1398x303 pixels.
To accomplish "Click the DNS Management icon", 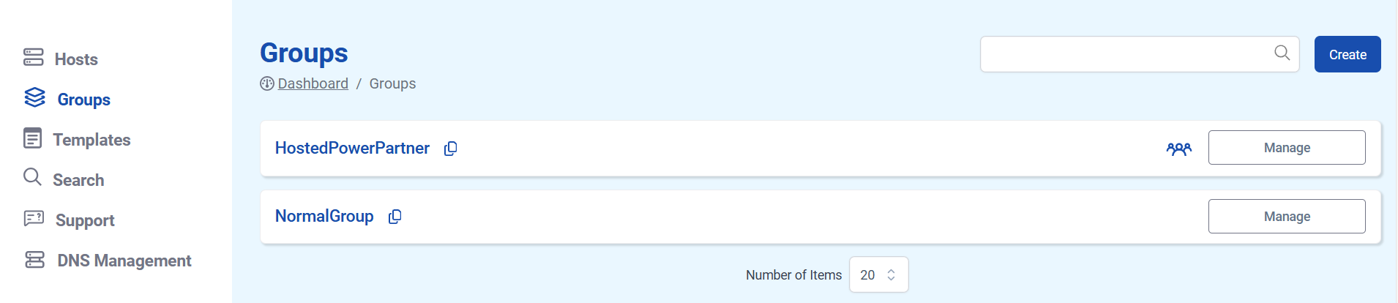I will [34, 260].
